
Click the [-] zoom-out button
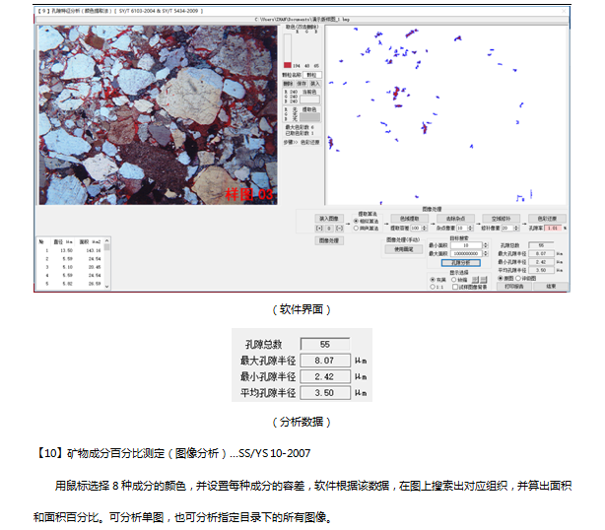pos(340,228)
